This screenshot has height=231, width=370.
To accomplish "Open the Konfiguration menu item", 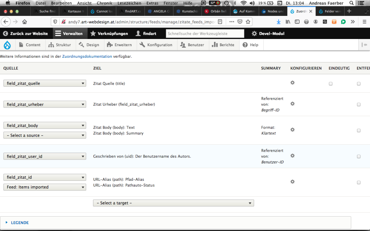I will tap(156, 45).
